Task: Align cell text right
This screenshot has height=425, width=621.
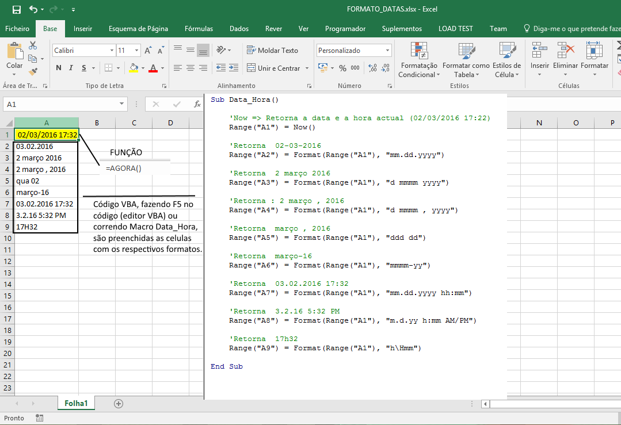Action: (203, 68)
